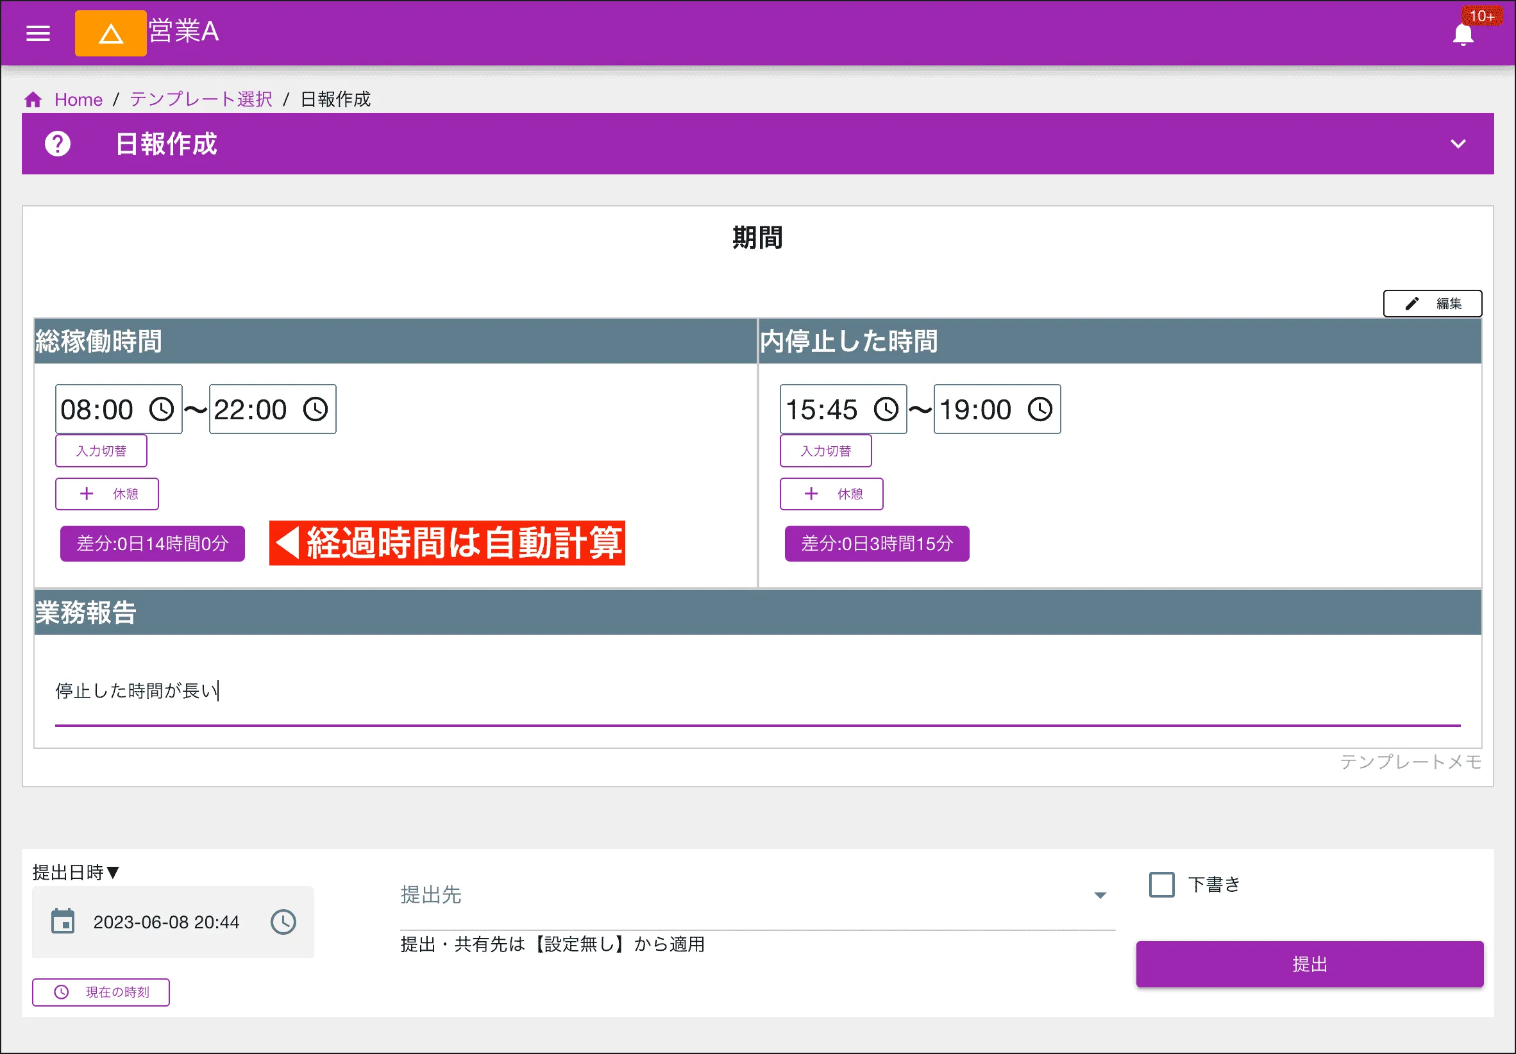Click the Home breadcrumb house icon
Viewport: 1516px width, 1054px height.
tap(33, 99)
